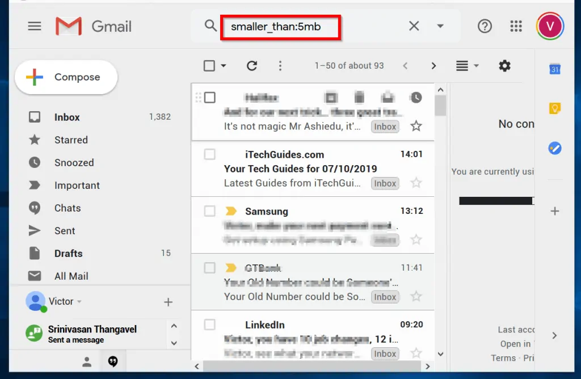This screenshot has width=581, height=379.
Task: Select the LinkedIn email checkbox
Action: pyautogui.click(x=210, y=325)
